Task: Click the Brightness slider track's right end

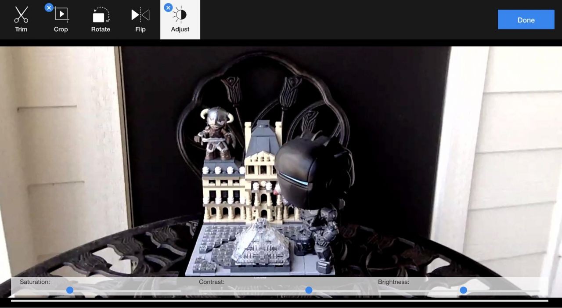Action: [538, 290]
